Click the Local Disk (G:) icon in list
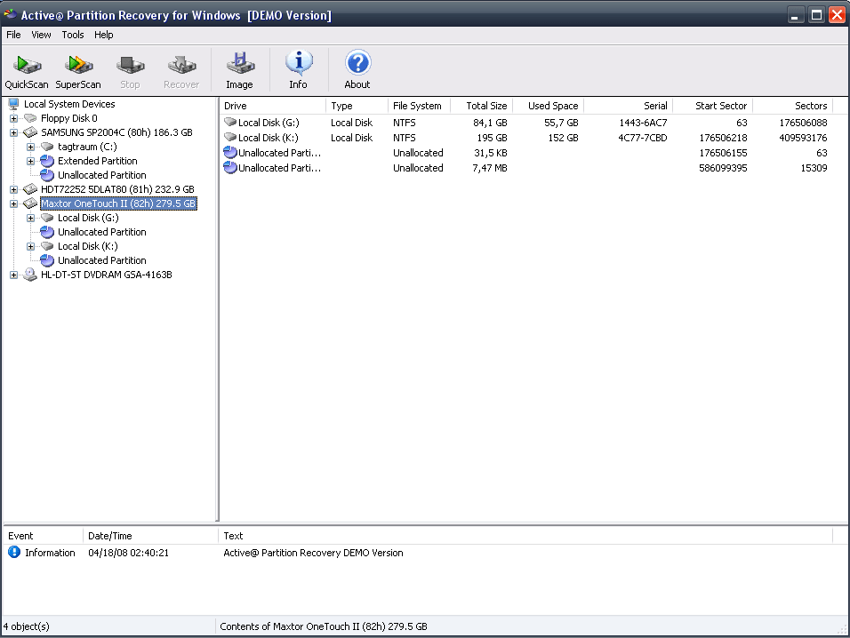 pos(230,123)
